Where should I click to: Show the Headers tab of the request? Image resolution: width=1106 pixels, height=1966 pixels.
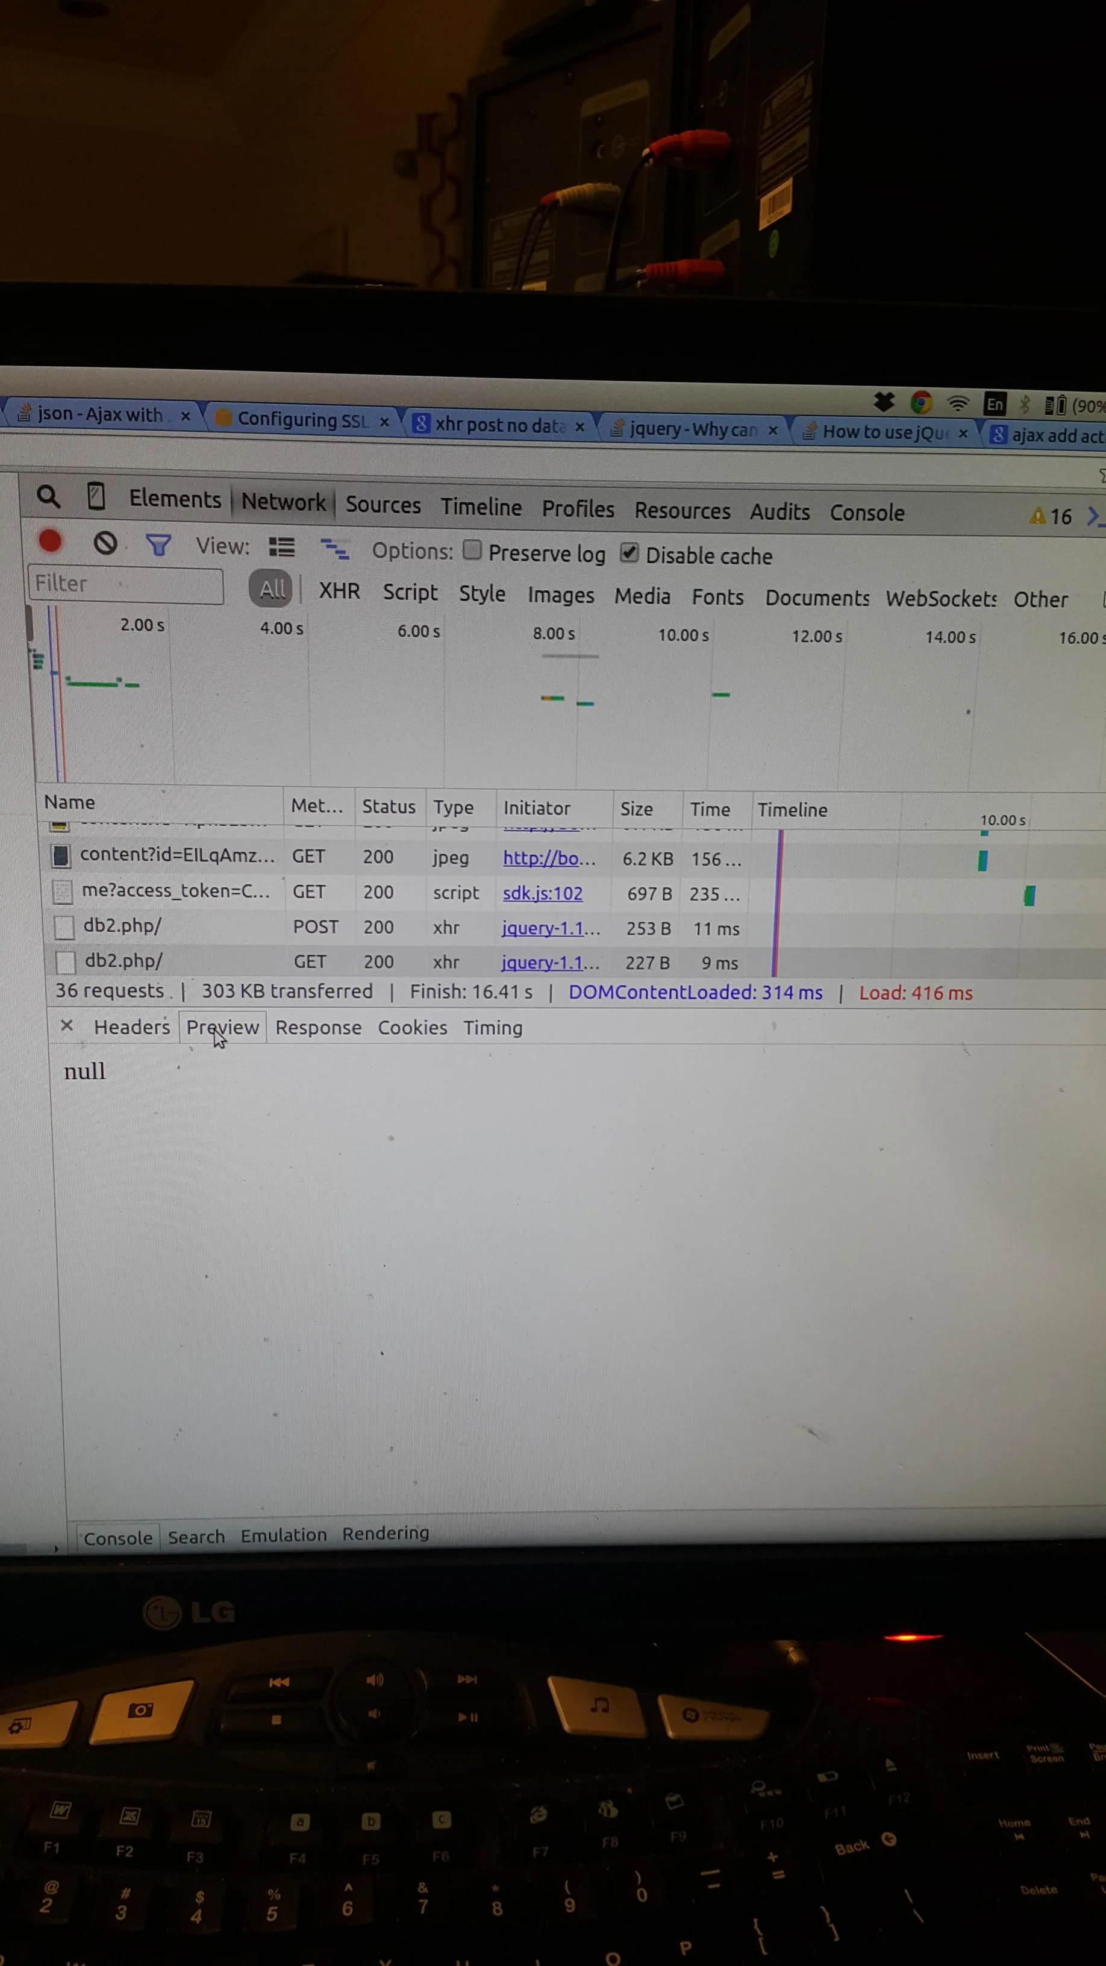[x=132, y=1027]
